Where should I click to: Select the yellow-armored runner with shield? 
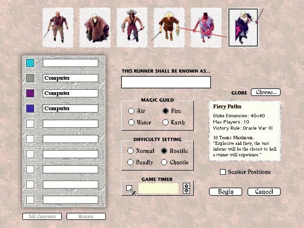[x=169, y=27]
